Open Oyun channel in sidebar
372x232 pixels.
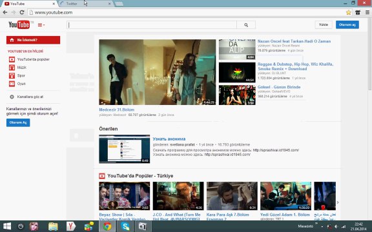click(21, 84)
